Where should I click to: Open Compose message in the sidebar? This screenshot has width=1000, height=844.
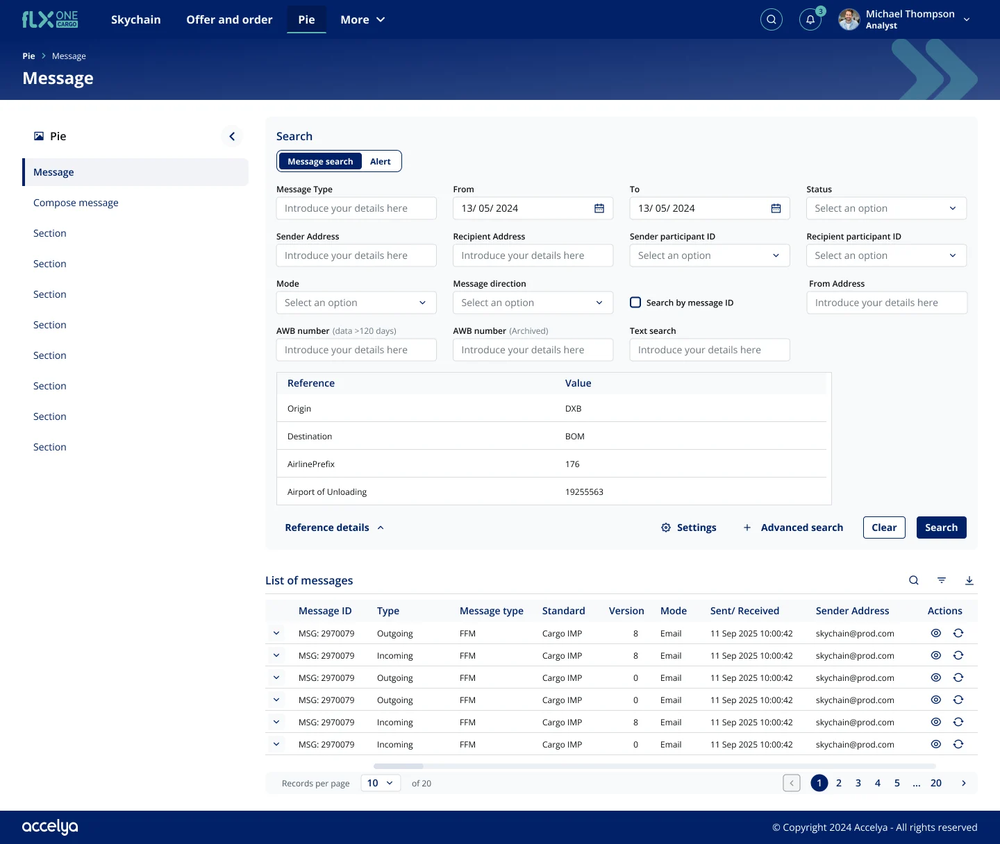pyautogui.click(x=76, y=203)
